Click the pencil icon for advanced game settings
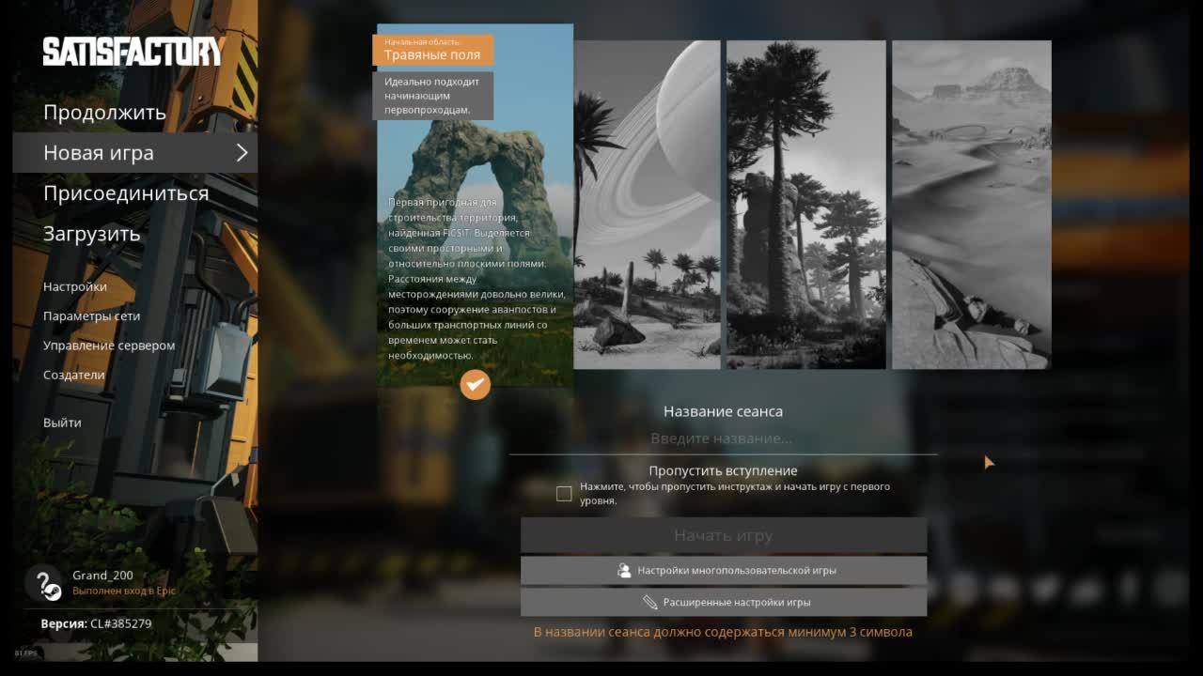Image resolution: width=1203 pixels, height=676 pixels. pyautogui.click(x=650, y=602)
